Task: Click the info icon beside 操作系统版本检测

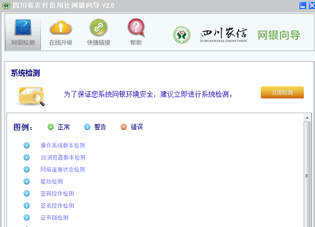Action: click(26, 145)
